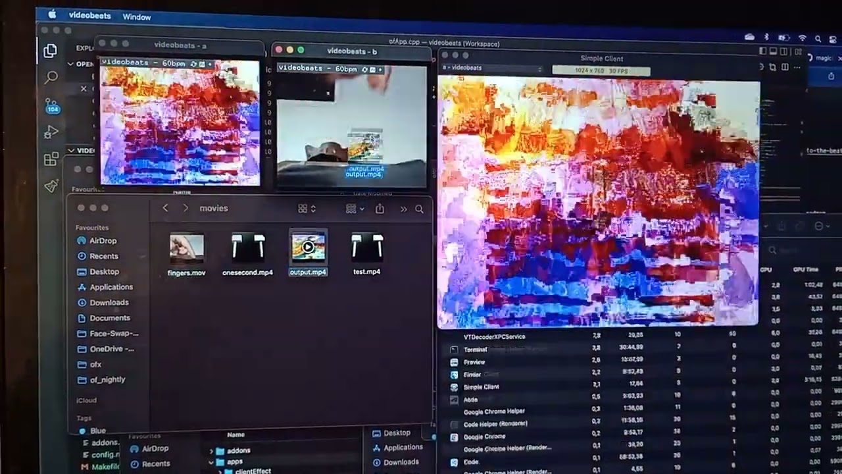Open the Finder view mode switcher
Image resolution: width=842 pixels, height=474 pixels.
tap(307, 209)
